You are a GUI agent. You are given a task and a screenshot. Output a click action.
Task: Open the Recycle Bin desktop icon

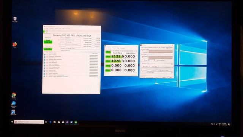15,19
